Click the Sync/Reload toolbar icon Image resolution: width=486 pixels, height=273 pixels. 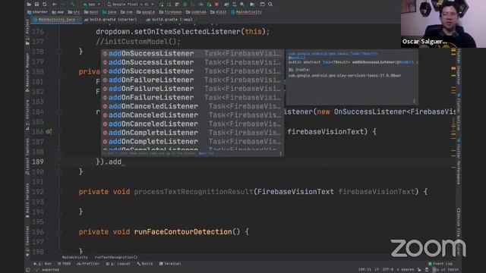[45, 5]
